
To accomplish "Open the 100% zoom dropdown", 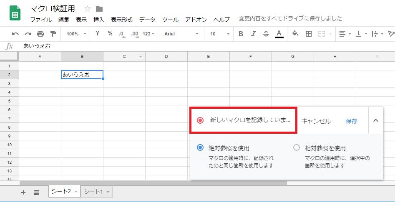I will coord(76,34).
